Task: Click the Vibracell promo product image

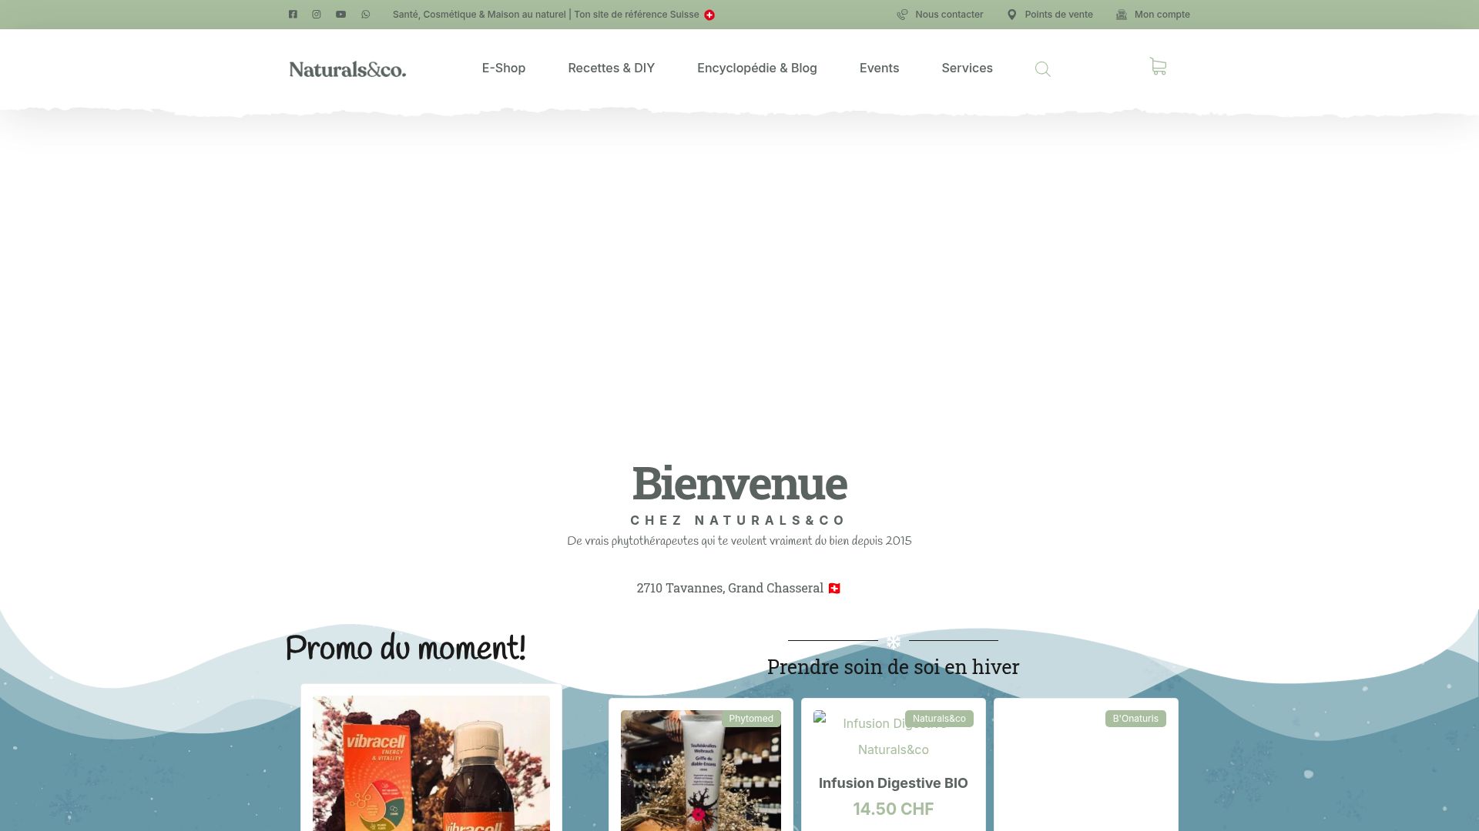Action: pos(431,762)
